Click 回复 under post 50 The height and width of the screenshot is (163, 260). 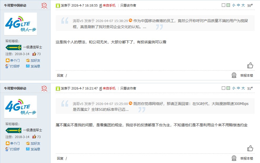click(x=60, y=76)
